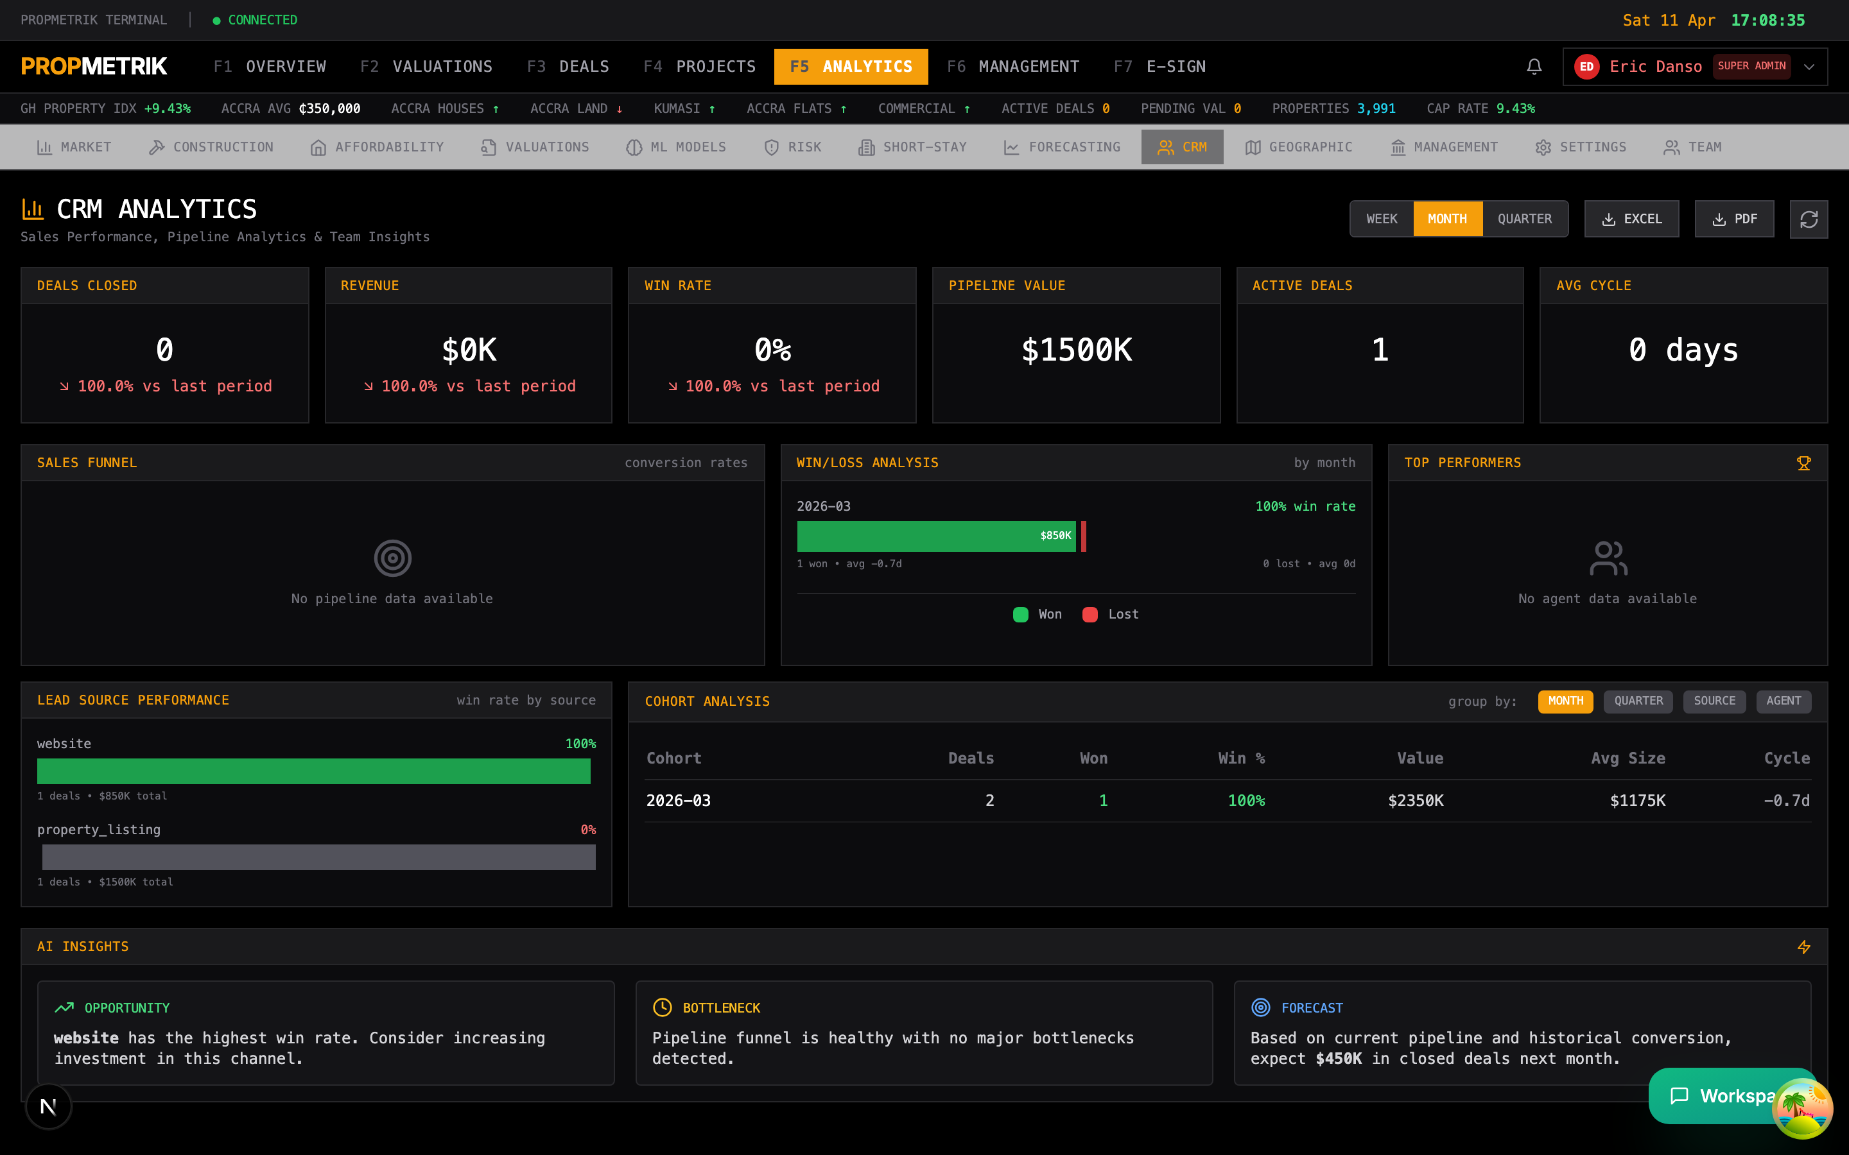Switch time range to WEEK
This screenshot has width=1849, height=1155.
point(1382,219)
